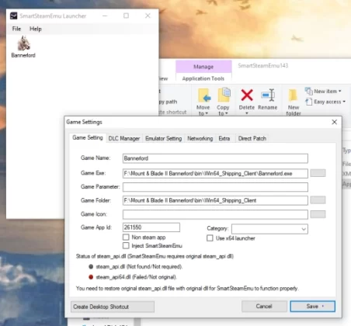Viewport: 351px width, 326px height.
Task: Enable the Non steam app checkbox
Action: click(126, 237)
